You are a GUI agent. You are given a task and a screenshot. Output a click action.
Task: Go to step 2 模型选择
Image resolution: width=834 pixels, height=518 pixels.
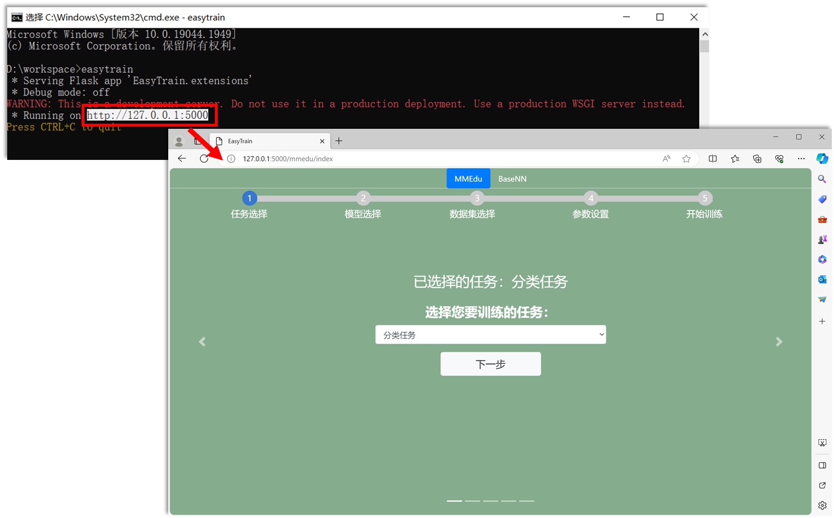tap(363, 198)
